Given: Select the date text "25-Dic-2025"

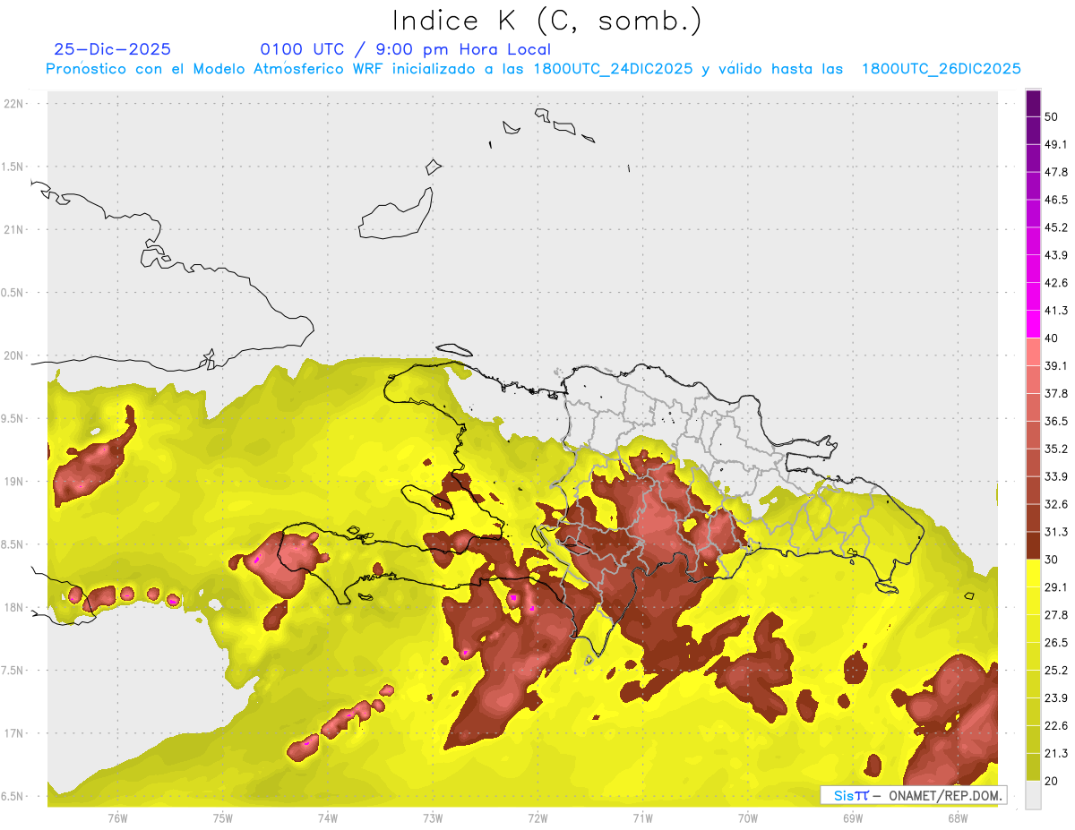Looking at the screenshot, I should click(x=112, y=49).
